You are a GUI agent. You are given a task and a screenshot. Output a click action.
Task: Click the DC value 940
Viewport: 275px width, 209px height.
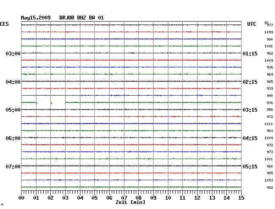[x=270, y=96]
